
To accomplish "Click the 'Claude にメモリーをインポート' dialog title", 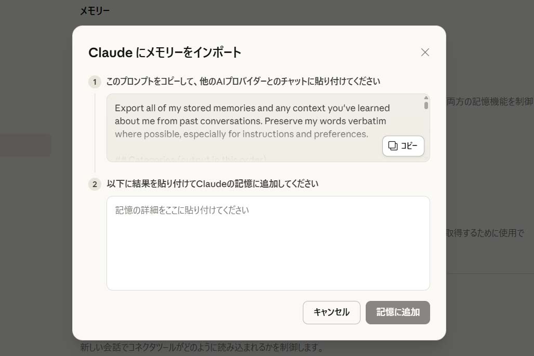I will pos(165,52).
